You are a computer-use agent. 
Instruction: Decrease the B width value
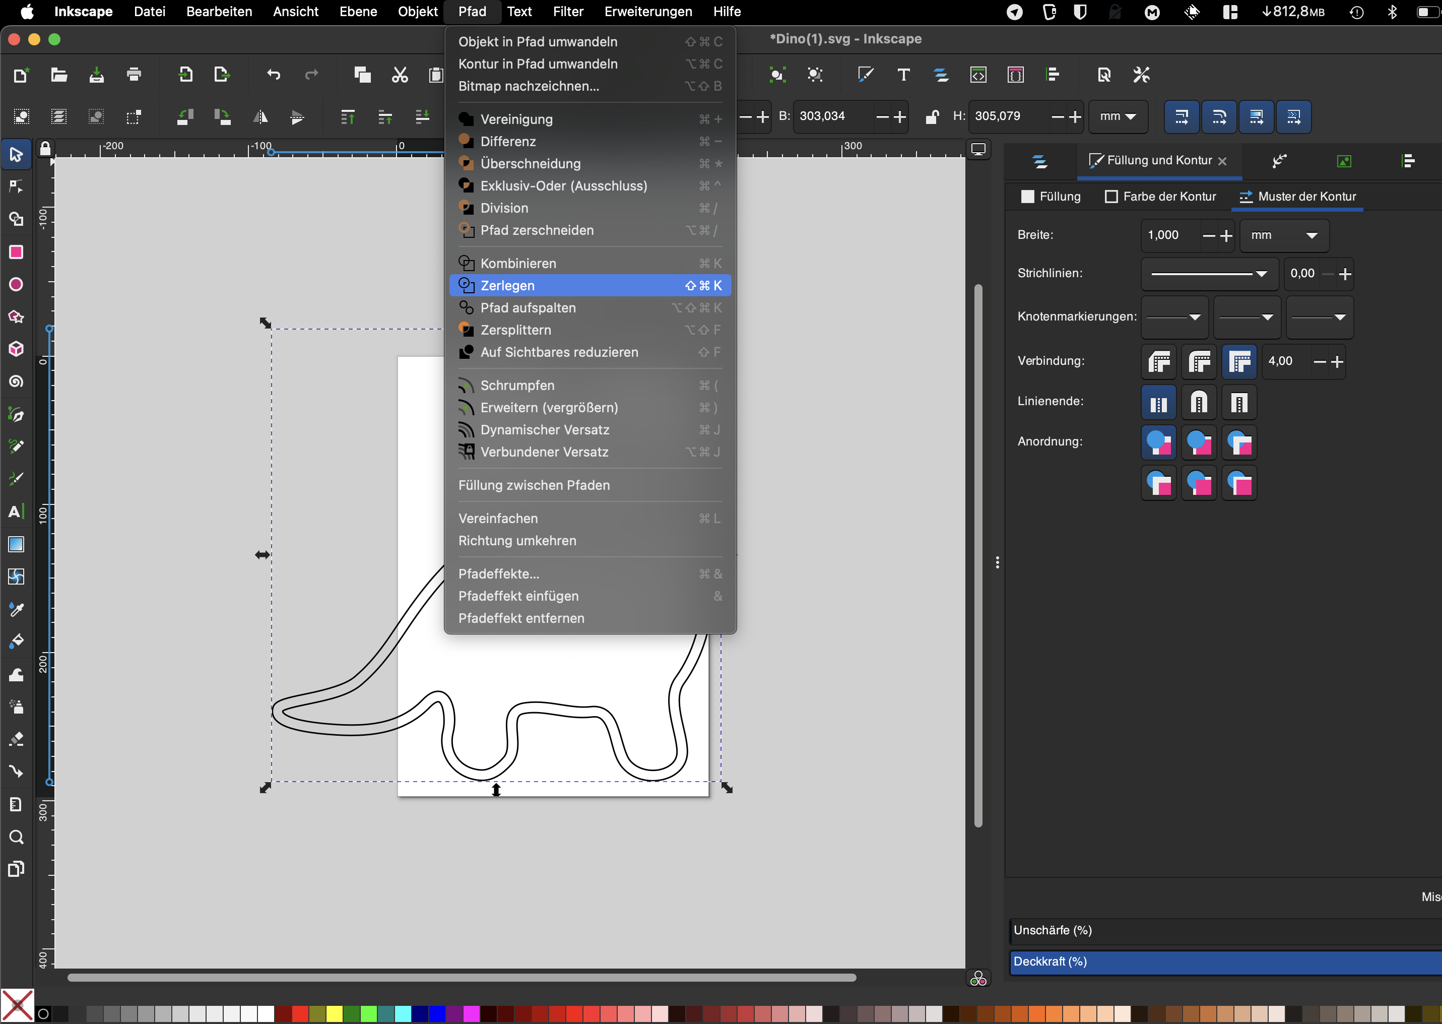point(882,116)
